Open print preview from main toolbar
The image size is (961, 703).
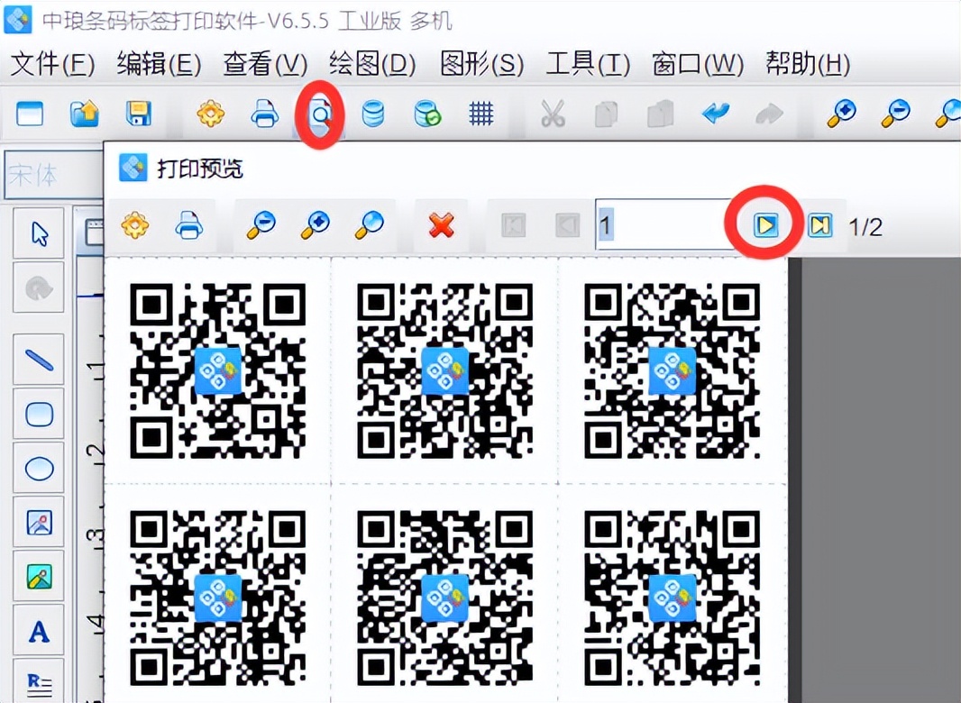(x=319, y=115)
